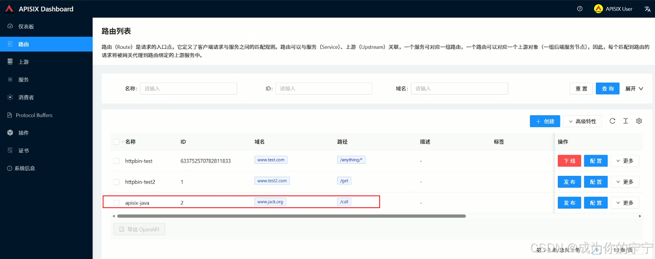The height and width of the screenshot is (259, 655).
Task: Click the httpbin-test route name
Action: [x=139, y=161]
